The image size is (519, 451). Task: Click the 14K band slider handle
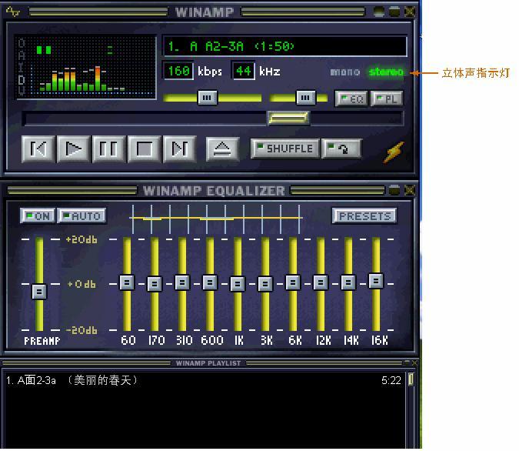348,282
